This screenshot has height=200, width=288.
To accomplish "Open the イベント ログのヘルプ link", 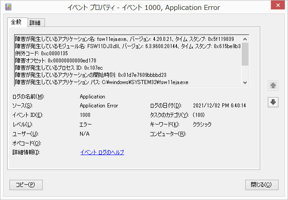I will coord(102,152).
